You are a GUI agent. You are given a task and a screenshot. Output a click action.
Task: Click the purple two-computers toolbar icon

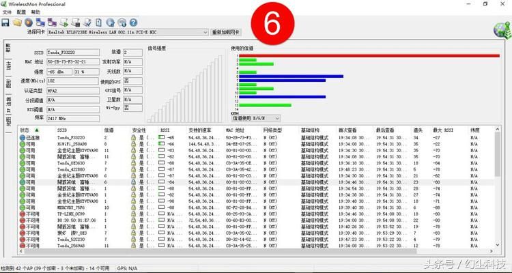click(53, 23)
